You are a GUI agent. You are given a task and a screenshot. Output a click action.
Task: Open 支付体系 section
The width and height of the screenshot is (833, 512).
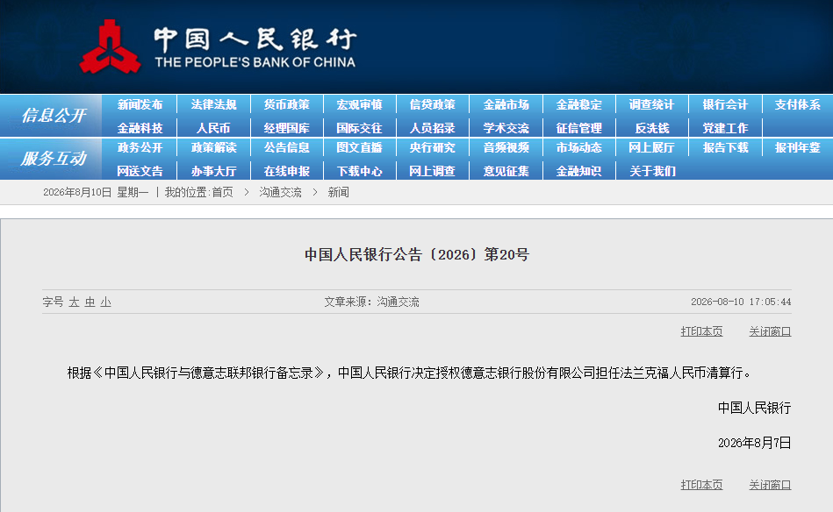click(797, 104)
